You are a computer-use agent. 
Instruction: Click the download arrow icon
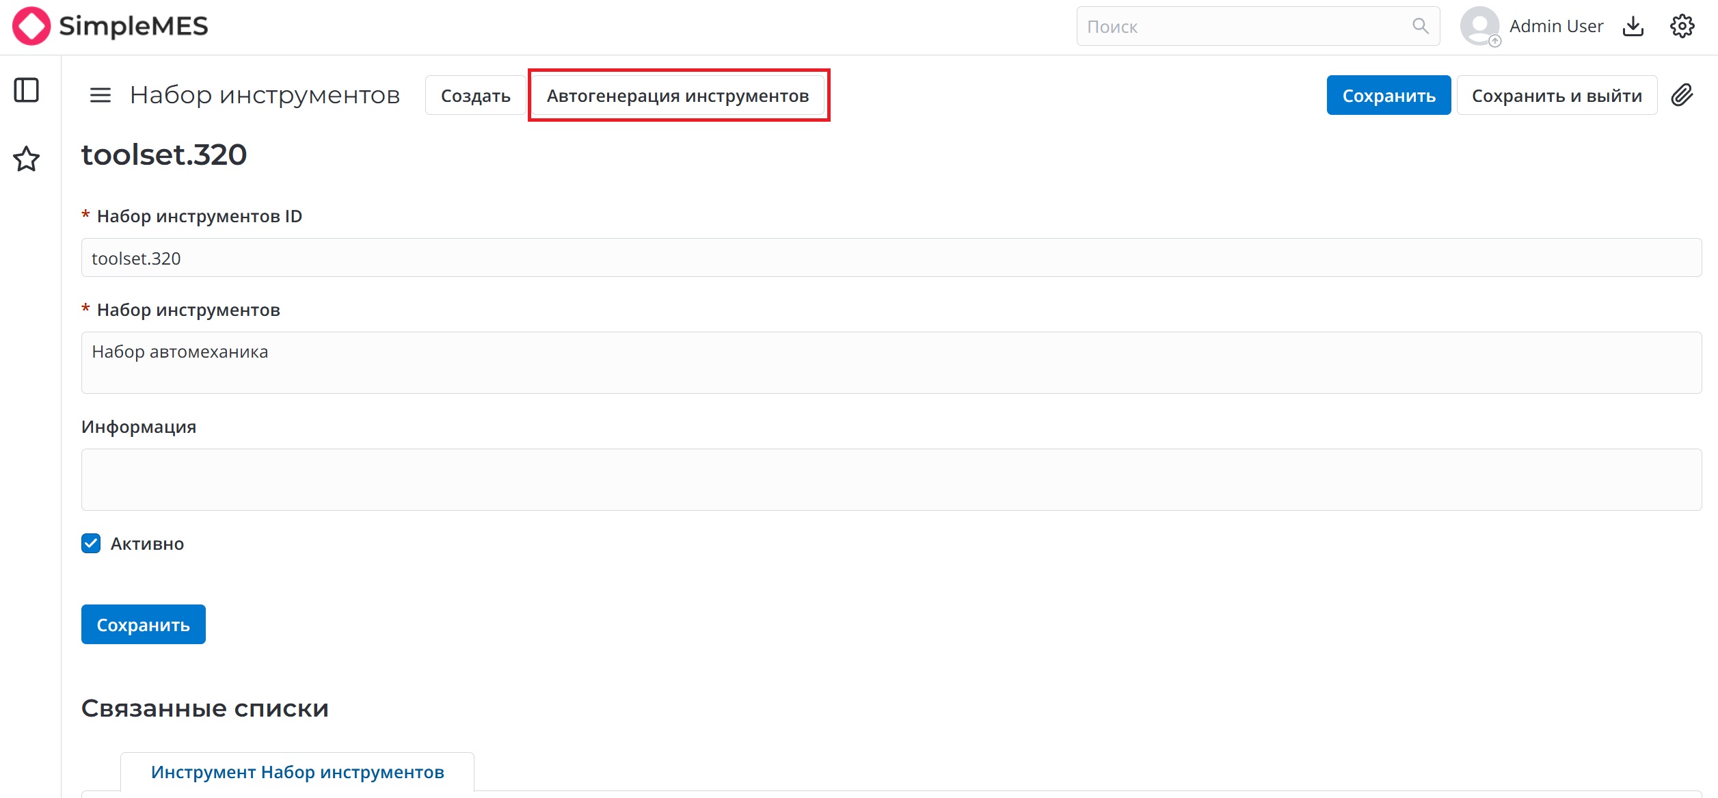[x=1633, y=27]
